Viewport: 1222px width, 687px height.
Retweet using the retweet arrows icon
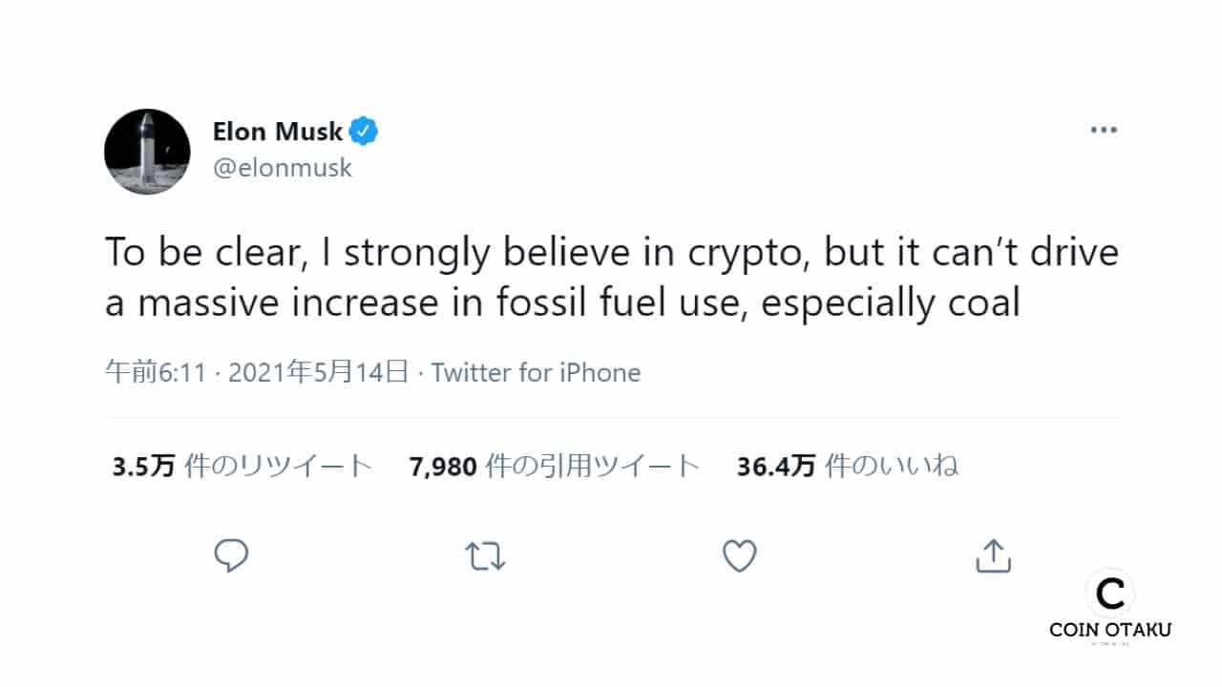click(485, 555)
